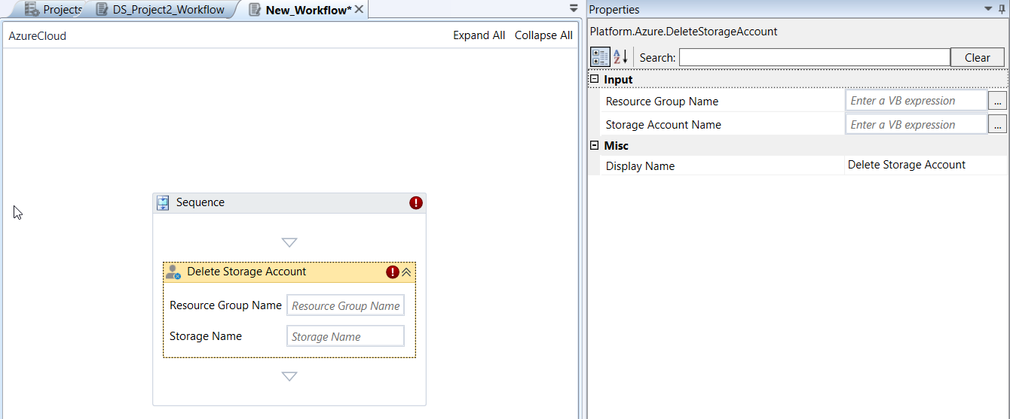Screen dimensions: 1010x419
Task: Toggle the Properties panel pin
Action: point(1002,9)
